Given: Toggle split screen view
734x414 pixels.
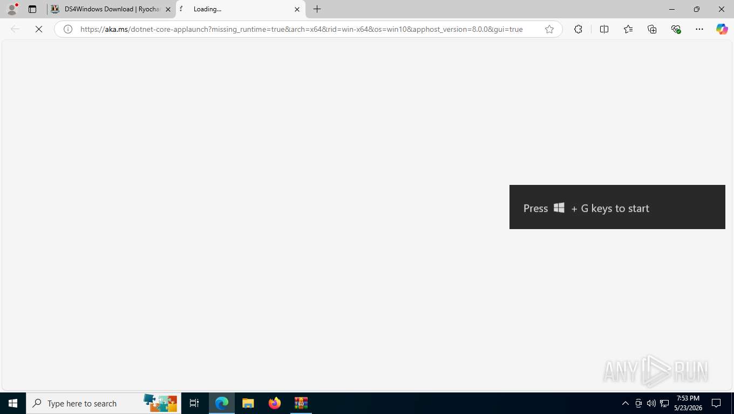Looking at the screenshot, I should coord(604,29).
